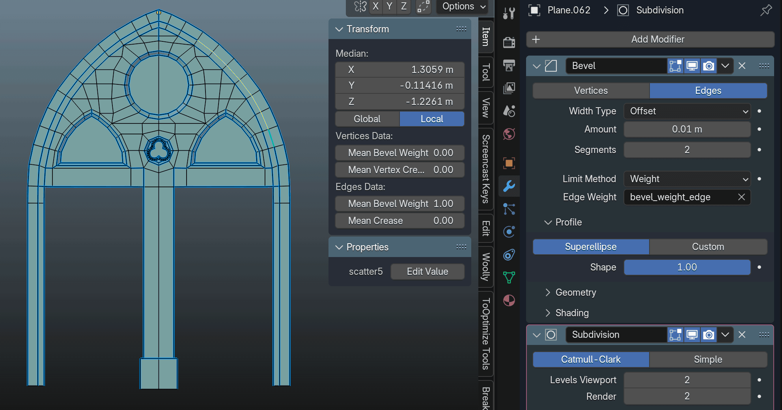782x410 pixels.
Task: Toggle Subdivision modifier edit mode display
Action: click(675, 335)
